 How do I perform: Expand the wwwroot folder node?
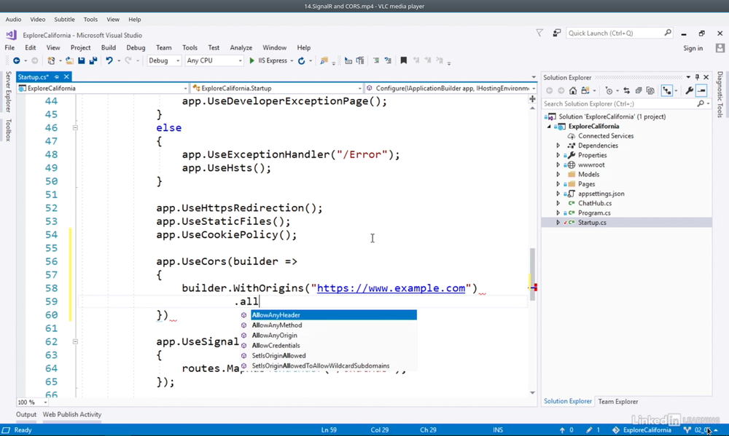click(558, 165)
